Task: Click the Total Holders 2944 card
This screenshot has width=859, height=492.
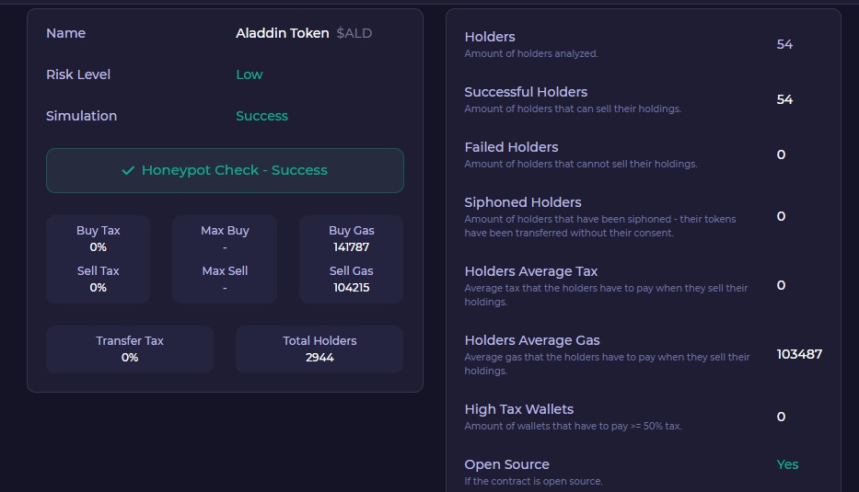Action: 319,349
